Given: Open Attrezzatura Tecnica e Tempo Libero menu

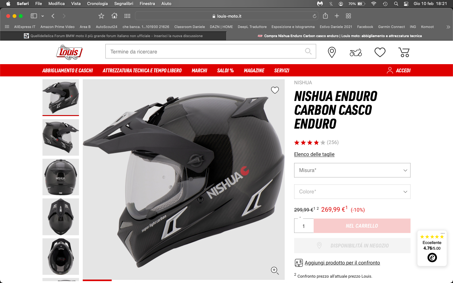Looking at the screenshot, I should [x=142, y=70].
